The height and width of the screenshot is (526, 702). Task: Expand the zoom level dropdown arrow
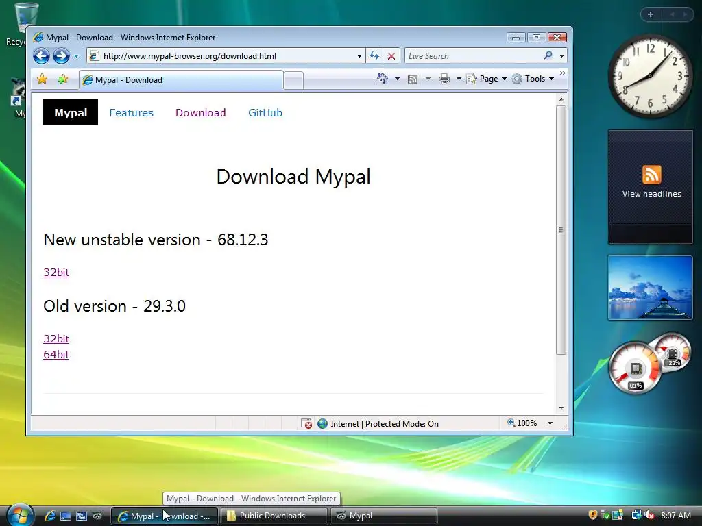[550, 423]
